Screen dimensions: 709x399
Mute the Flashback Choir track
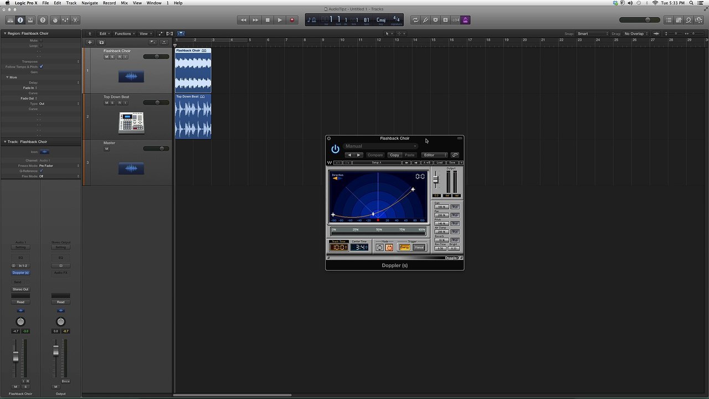click(107, 57)
